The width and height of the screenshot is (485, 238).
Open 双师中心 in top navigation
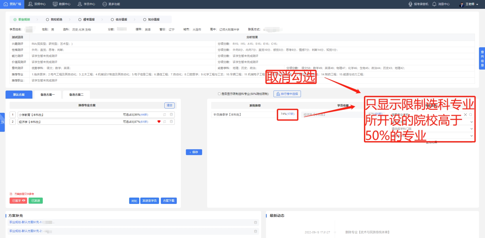37,4
